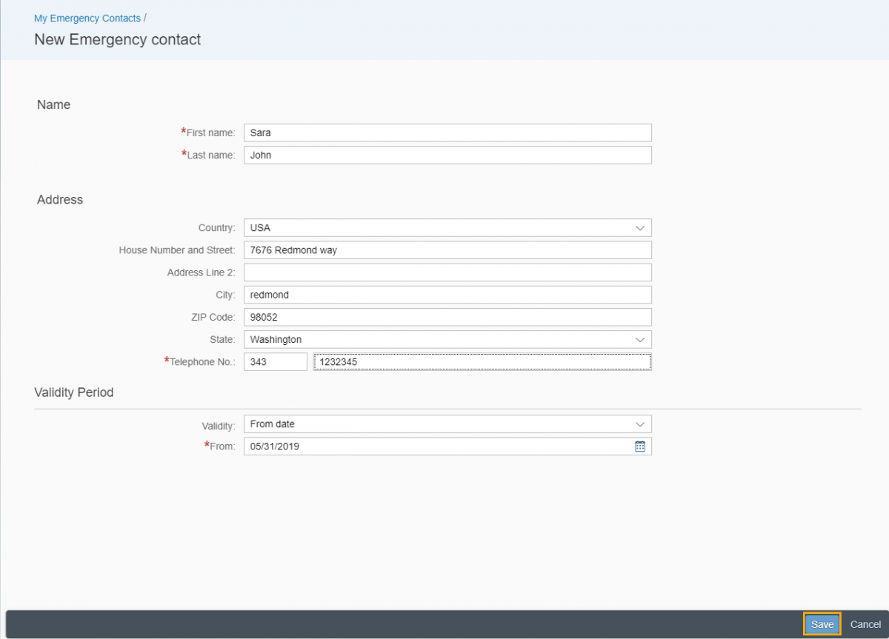Click the telephone number field 1232345
The height and width of the screenshot is (639, 889).
pyautogui.click(x=482, y=362)
